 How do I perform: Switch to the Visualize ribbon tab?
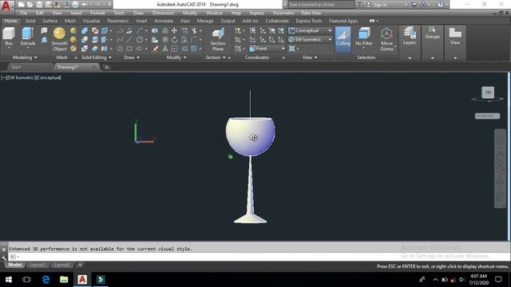[91, 21]
